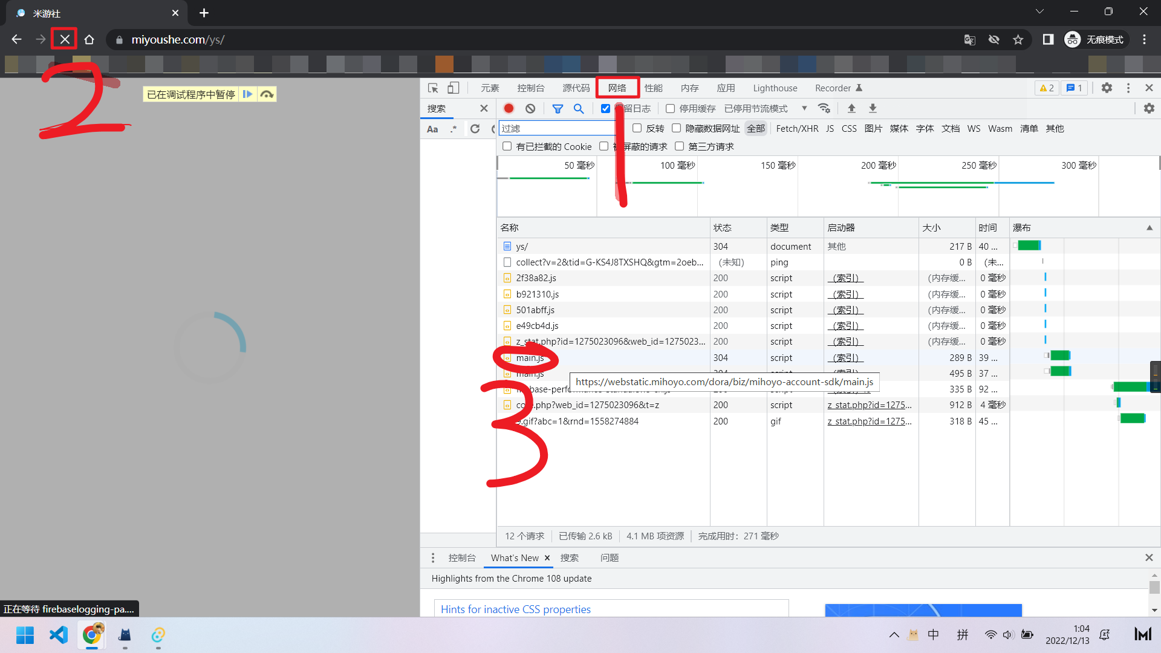Open DevTools settings gear icon

pyautogui.click(x=1107, y=88)
